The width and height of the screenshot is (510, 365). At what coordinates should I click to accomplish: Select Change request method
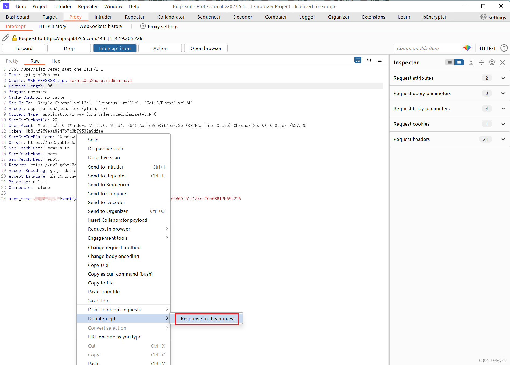point(124,247)
